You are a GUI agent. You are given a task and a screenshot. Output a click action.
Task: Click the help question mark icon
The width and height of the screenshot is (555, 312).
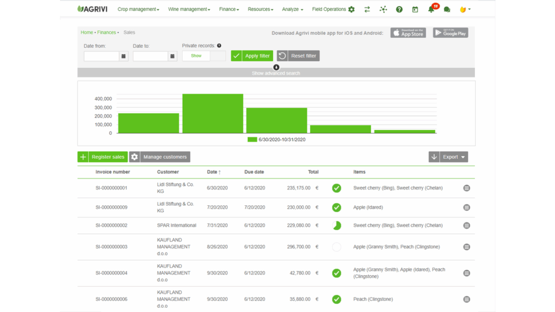click(x=399, y=9)
